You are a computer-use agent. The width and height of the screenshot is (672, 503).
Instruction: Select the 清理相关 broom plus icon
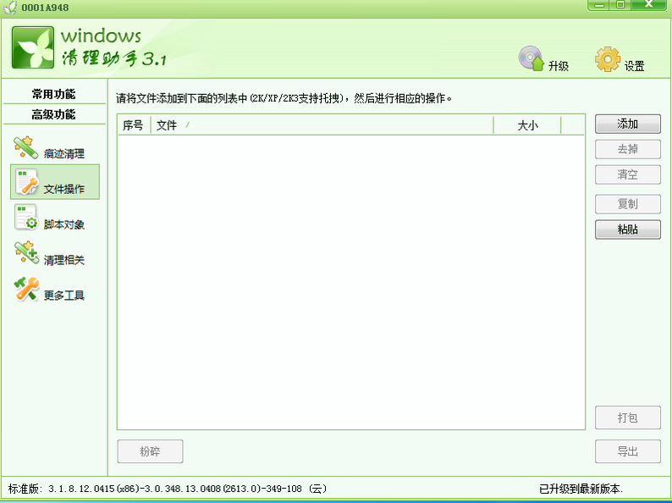click(x=26, y=252)
